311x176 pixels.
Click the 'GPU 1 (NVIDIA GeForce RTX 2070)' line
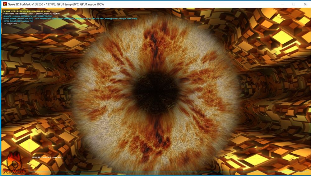pos(70,18)
